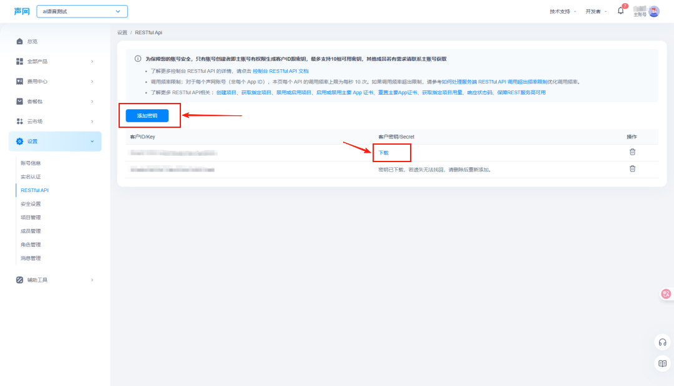Click the 密钥已下载 lost-key notice text

[434, 170]
